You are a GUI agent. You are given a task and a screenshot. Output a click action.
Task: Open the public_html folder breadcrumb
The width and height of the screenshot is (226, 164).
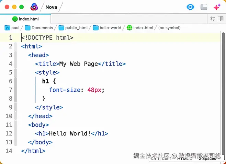pyautogui.click(x=73, y=28)
